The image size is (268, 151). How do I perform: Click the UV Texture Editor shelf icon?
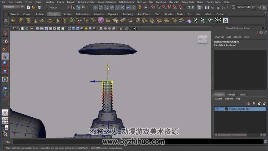226,21
